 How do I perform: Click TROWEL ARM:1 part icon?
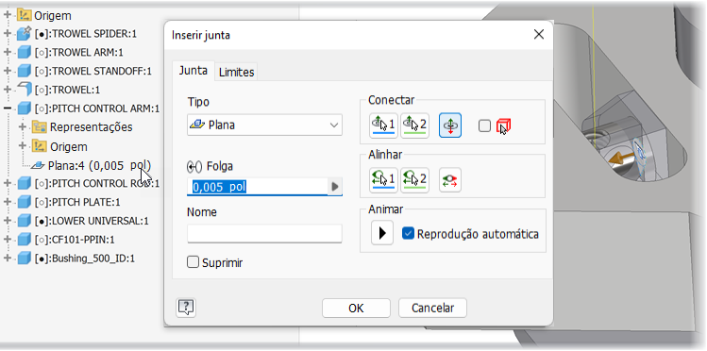pos(24,53)
